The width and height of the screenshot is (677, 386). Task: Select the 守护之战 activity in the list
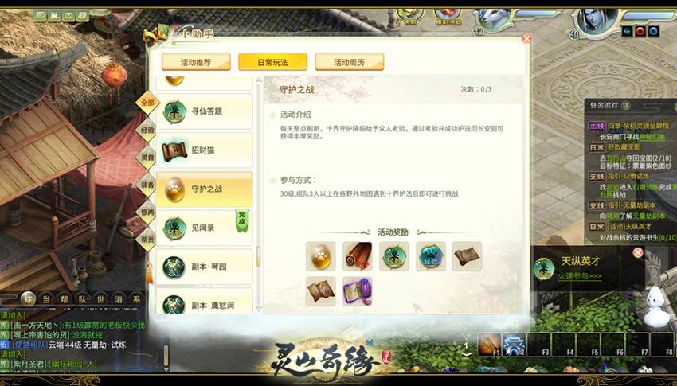pyautogui.click(x=204, y=189)
